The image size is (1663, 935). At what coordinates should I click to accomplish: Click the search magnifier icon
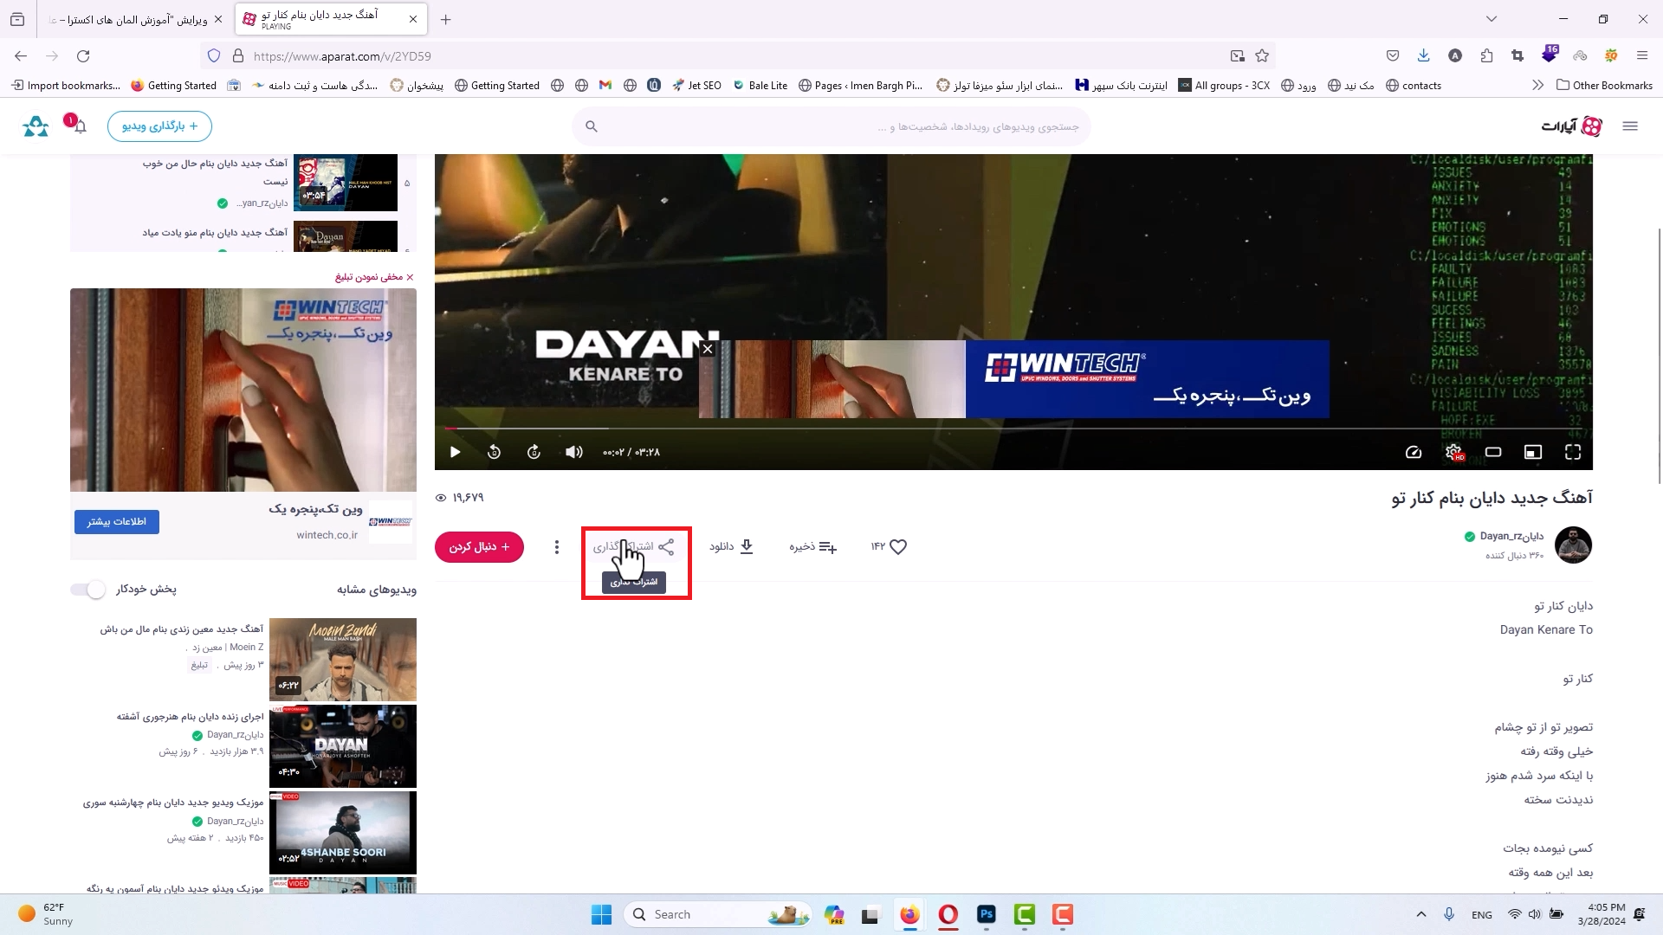click(x=592, y=126)
